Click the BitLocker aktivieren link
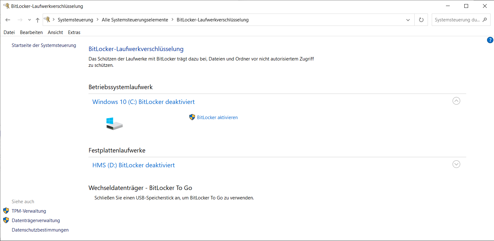Viewport: 494px width, 241px height. (x=217, y=117)
